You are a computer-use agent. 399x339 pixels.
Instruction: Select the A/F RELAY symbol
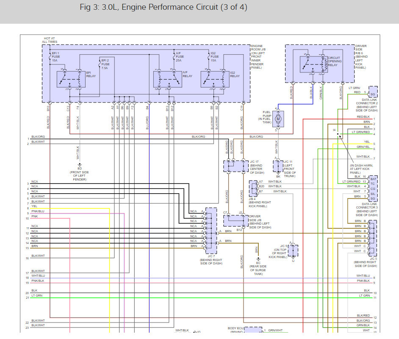pos(168,79)
